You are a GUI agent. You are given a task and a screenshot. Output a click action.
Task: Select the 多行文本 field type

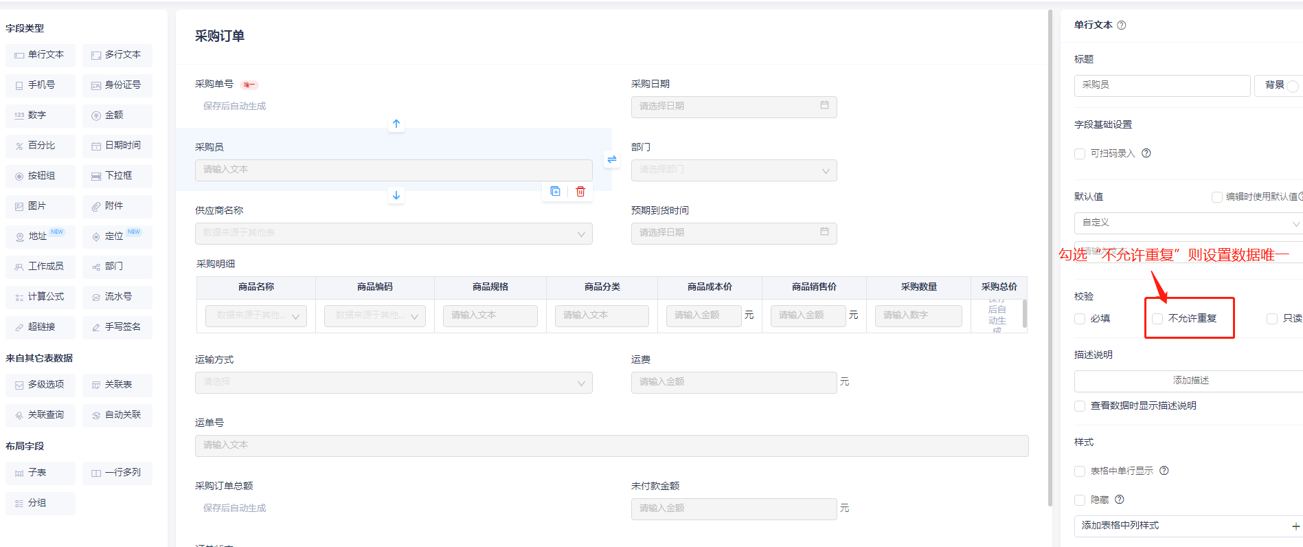click(x=117, y=55)
